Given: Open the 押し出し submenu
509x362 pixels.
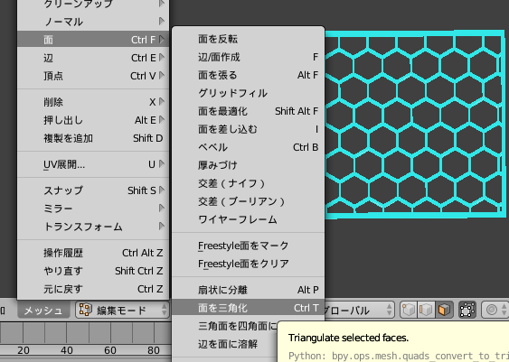Looking at the screenshot, I should click(93, 120).
